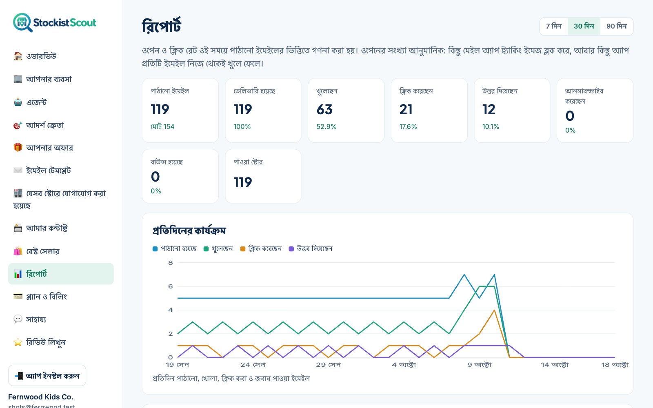Click the রিপোর্ট bar chart icon

click(x=18, y=274)
